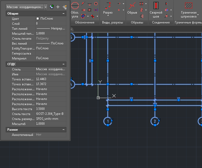The height and width of the screenshot is (168, 202).
Task: Toggle the PICKADD icon in properties header
Action: point(51,7)
